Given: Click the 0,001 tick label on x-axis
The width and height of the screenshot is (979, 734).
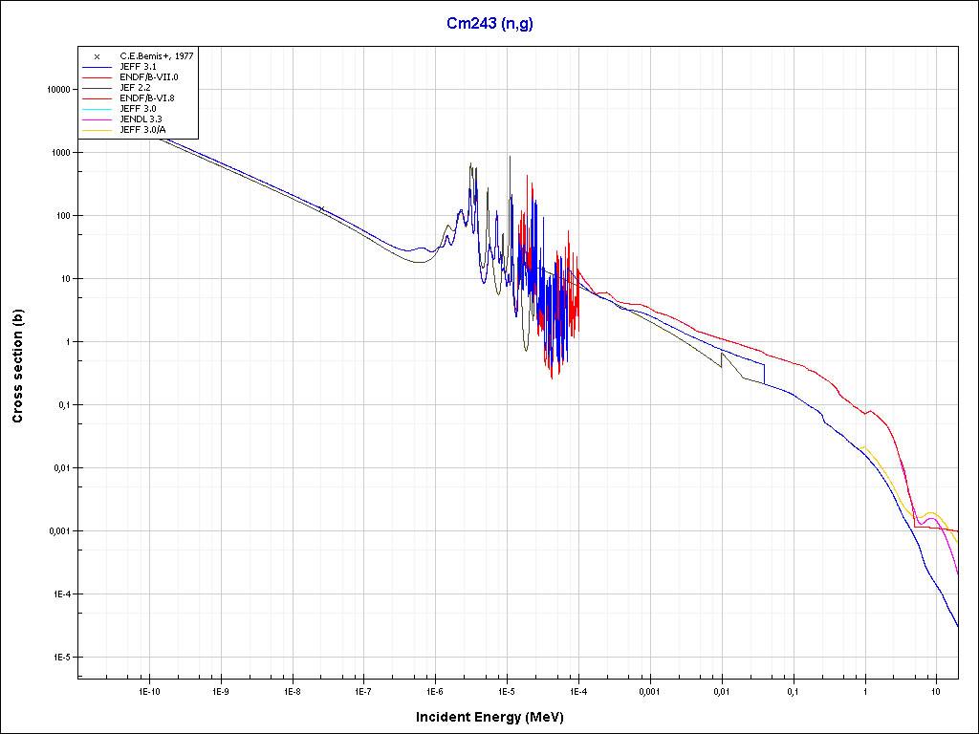Looking at the screenshot, I should coord(649,690).
